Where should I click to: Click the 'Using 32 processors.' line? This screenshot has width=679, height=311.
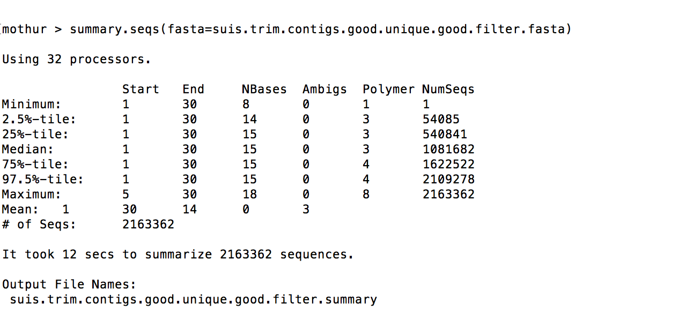point(76,59)
